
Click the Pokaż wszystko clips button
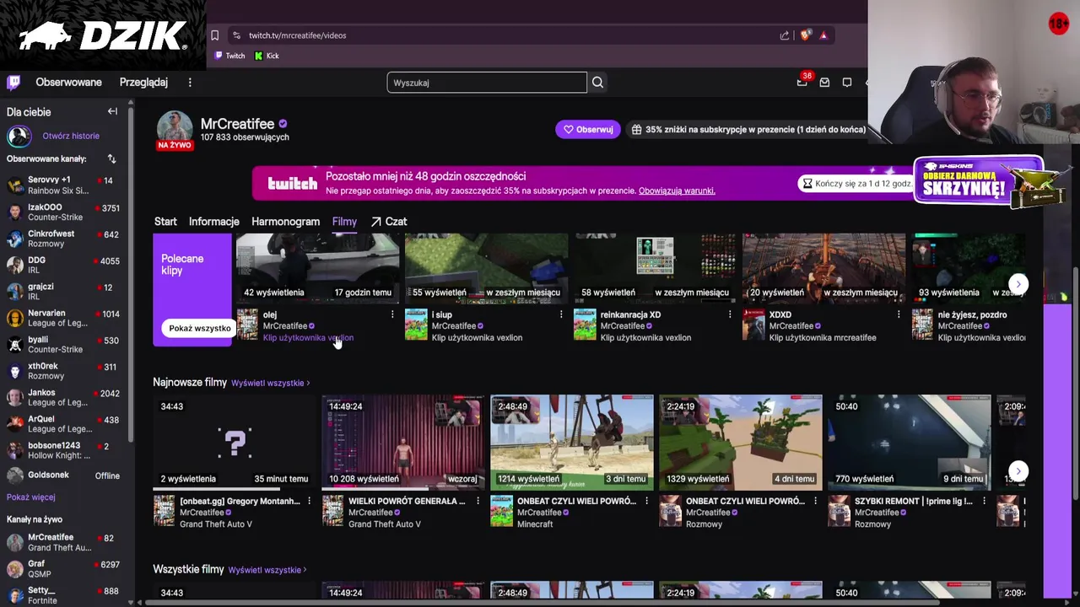tap(200, 328)
